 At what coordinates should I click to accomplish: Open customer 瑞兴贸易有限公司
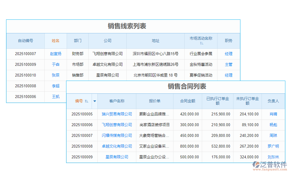coord(117,114)
